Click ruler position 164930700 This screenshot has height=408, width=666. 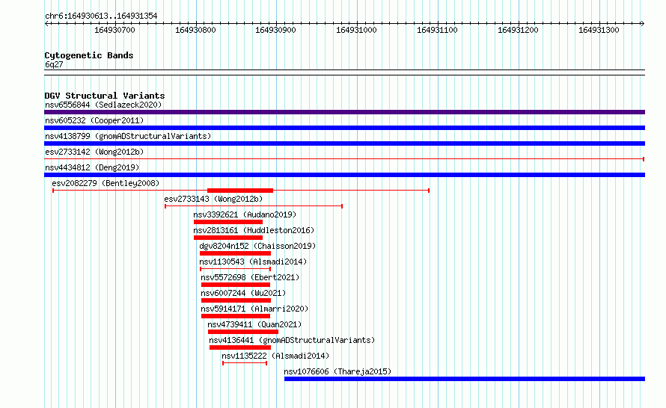(114, 30)
